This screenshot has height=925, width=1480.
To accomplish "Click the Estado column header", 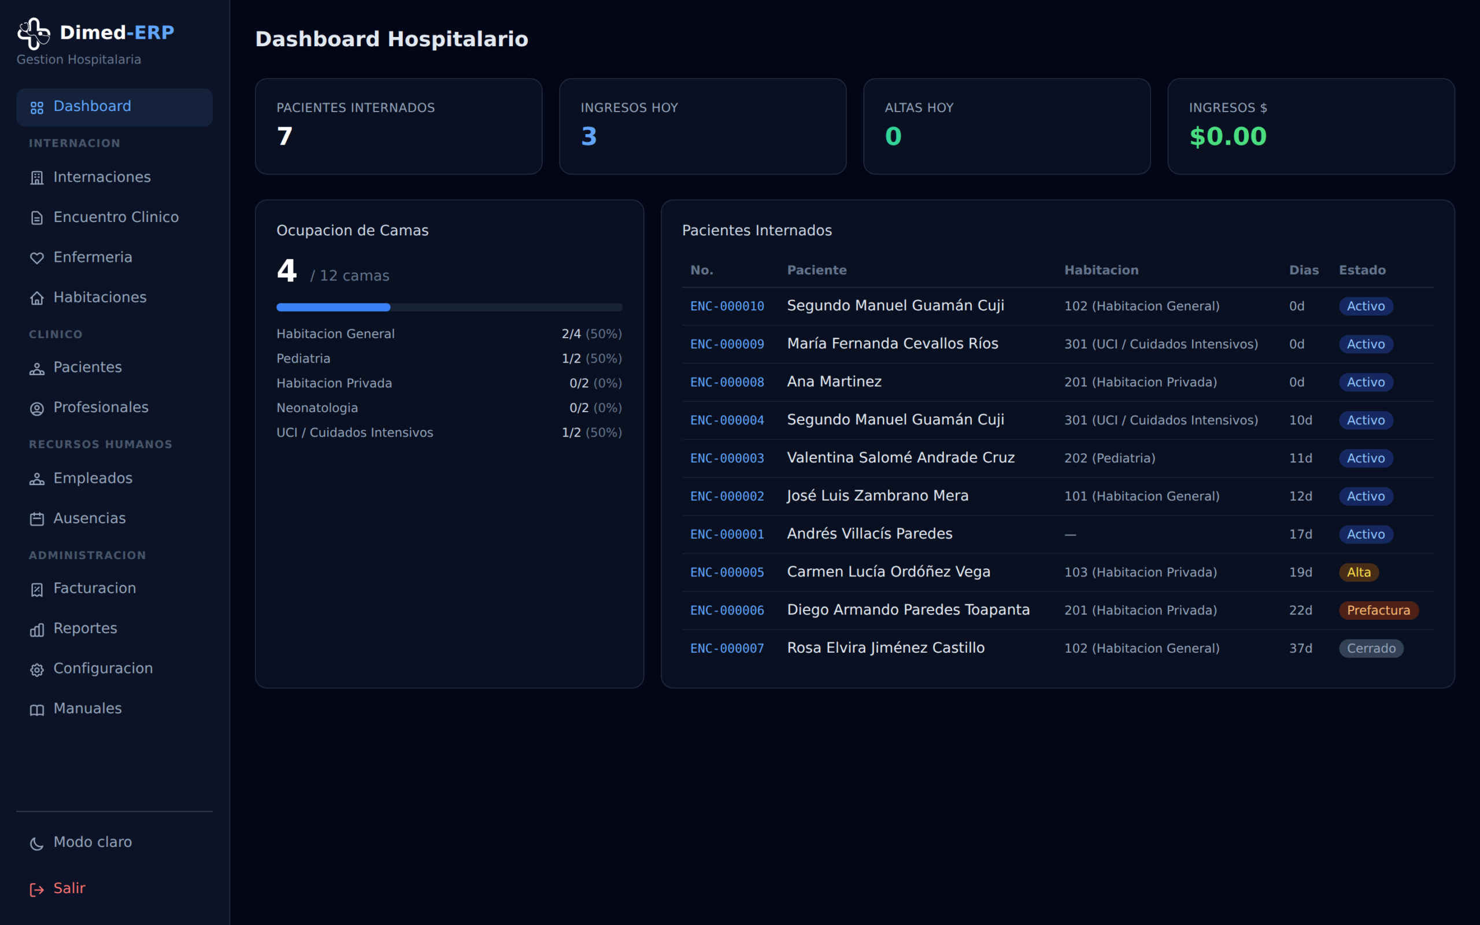I will [1362, 271].
